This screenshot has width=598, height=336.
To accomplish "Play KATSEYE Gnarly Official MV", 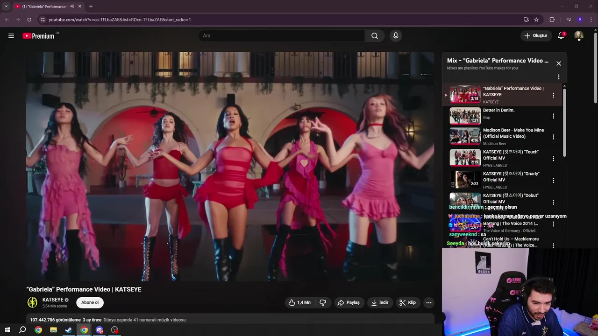I will pos(511,176).
